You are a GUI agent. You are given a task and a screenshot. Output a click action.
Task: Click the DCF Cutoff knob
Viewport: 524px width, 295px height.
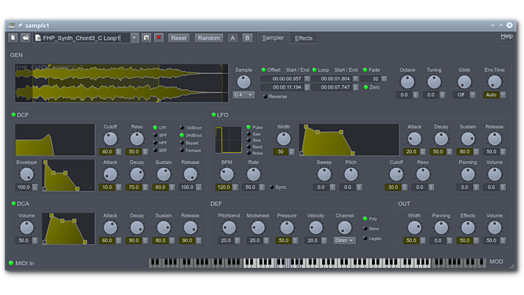pos(110,139)
